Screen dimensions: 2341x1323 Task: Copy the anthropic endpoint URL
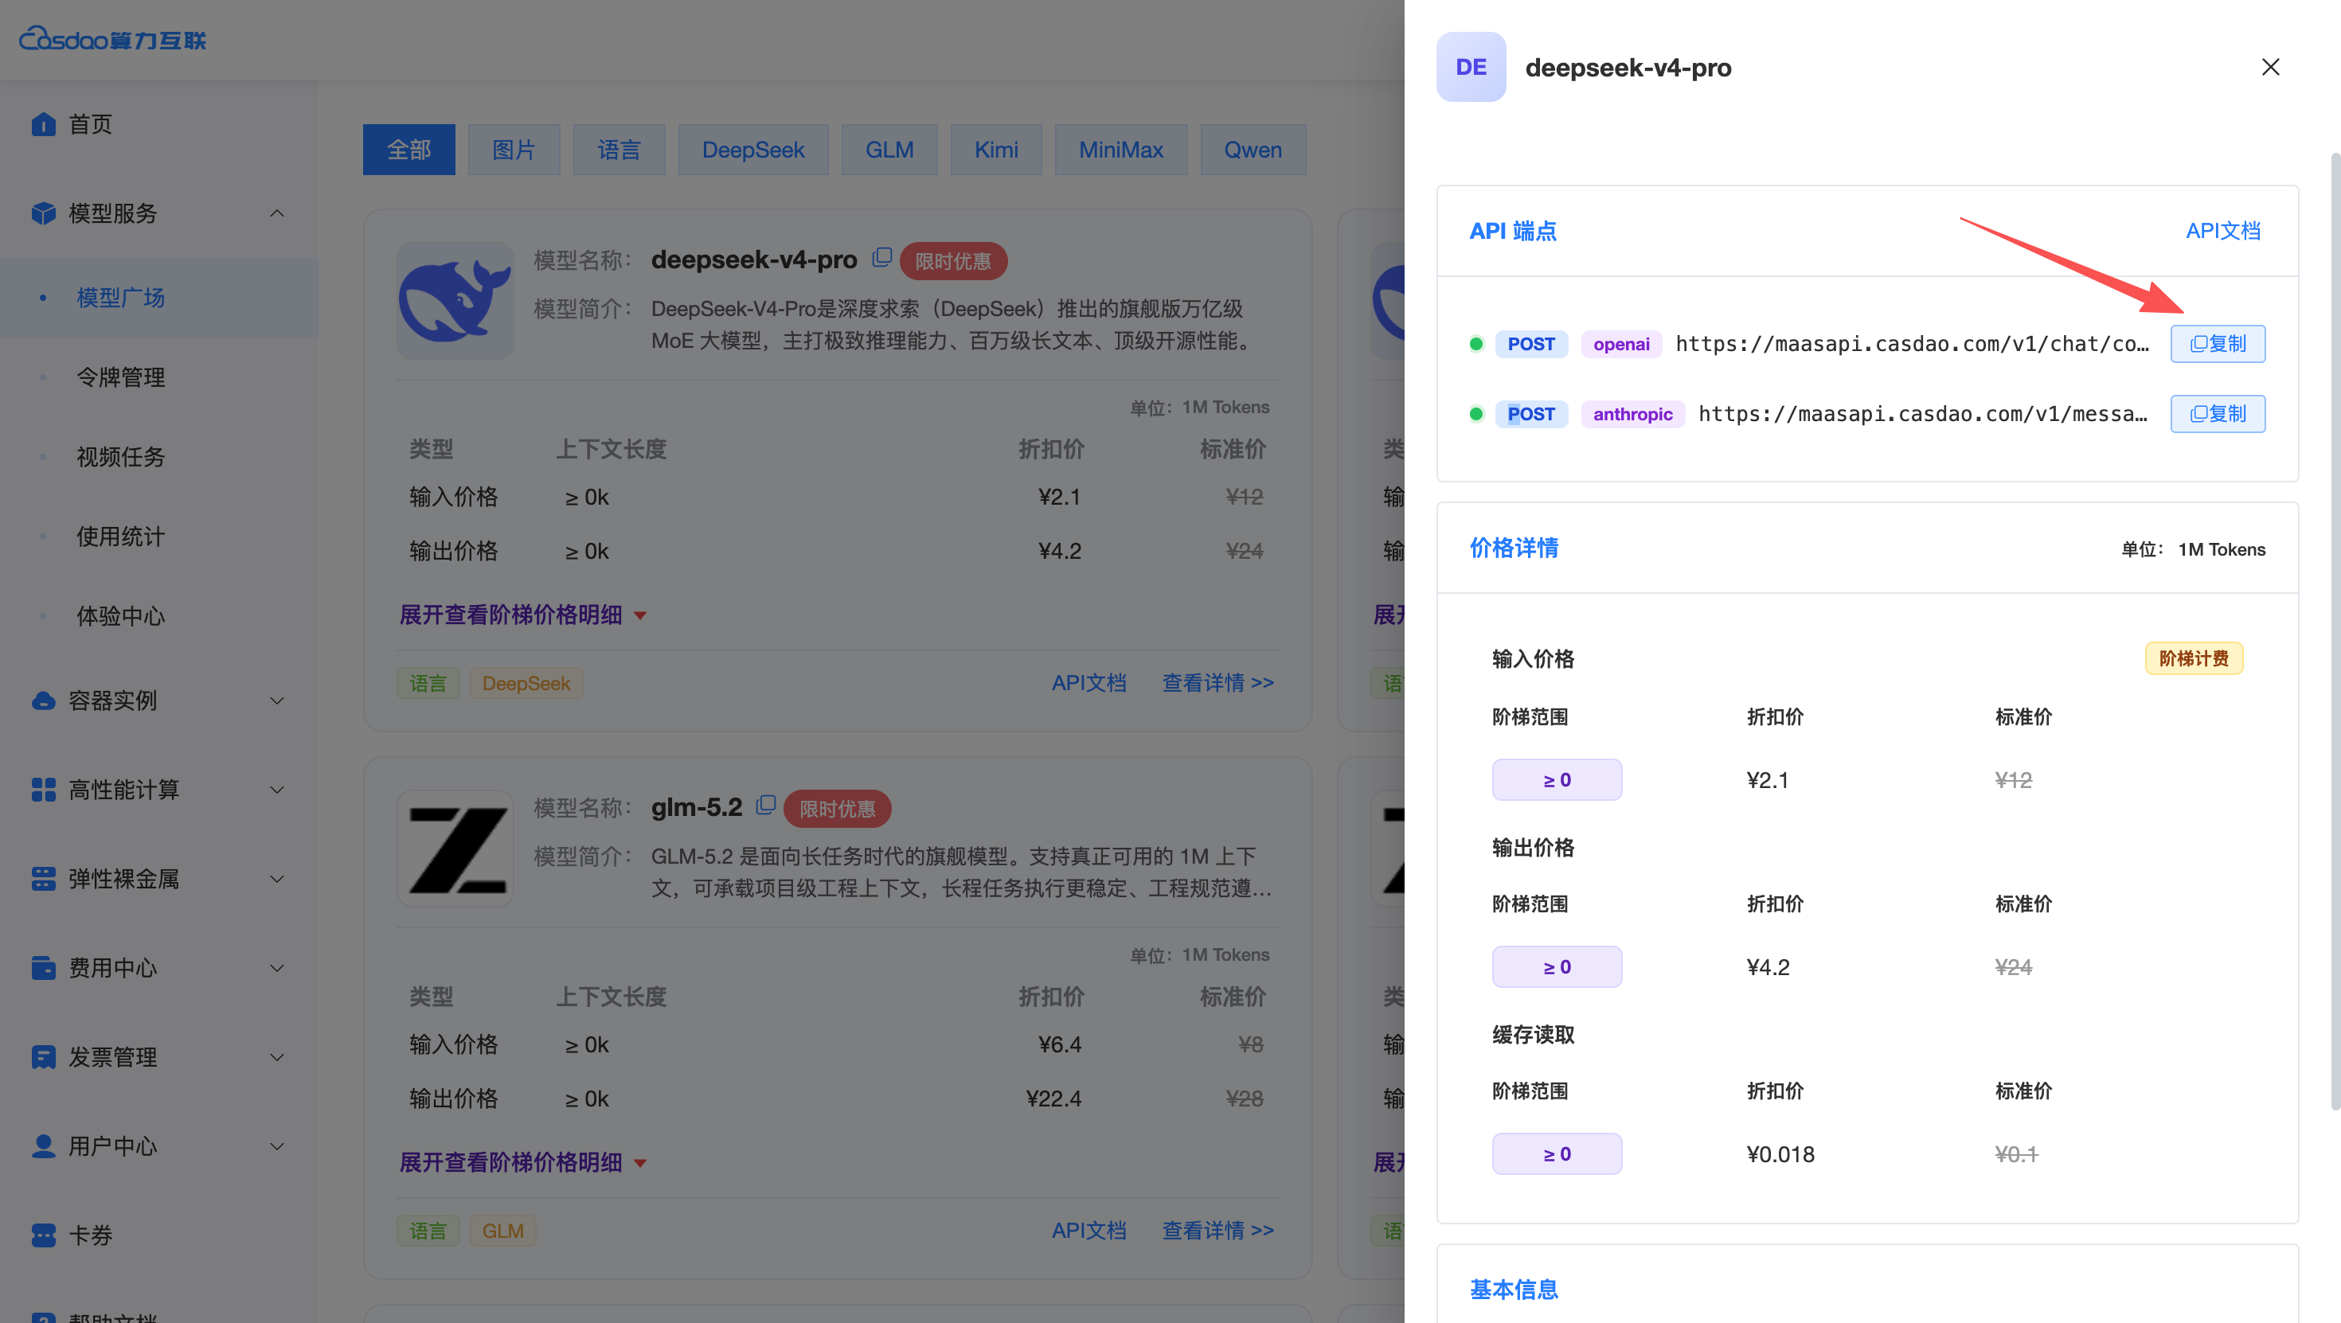[2218, 413]
